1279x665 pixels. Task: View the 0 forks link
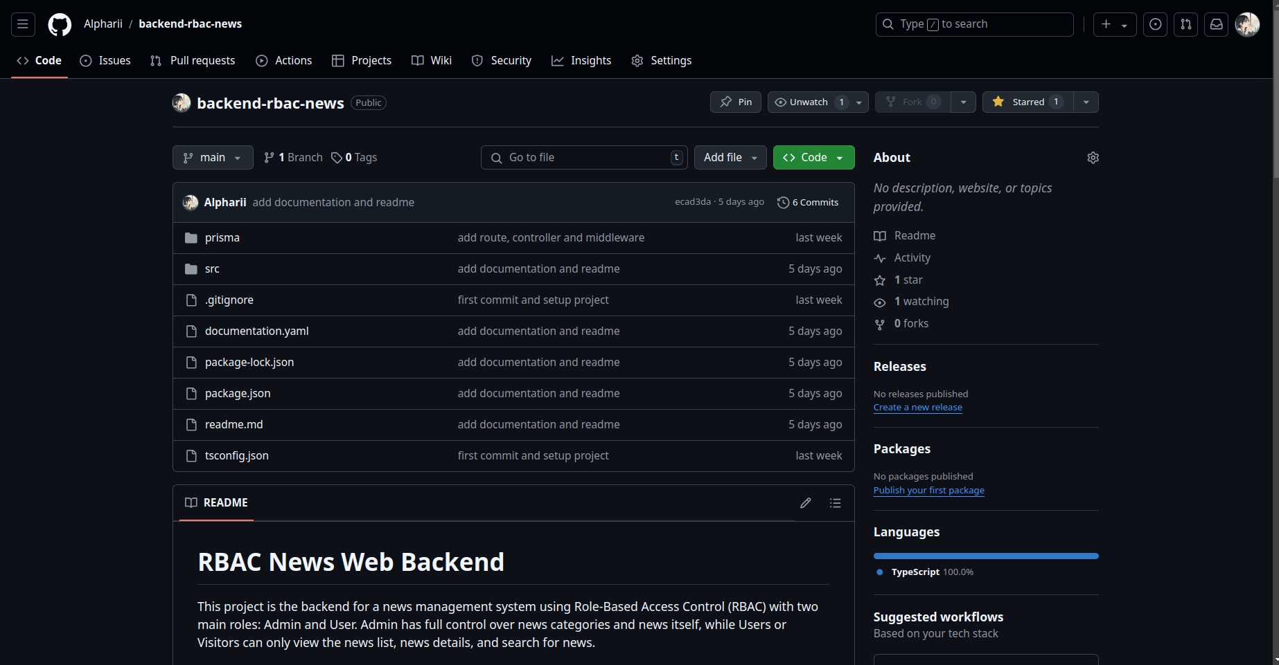pyautogui.click(x=901, y=324)
